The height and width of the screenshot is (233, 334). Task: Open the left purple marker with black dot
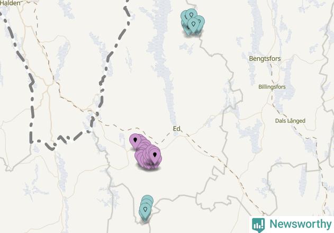[135, 140]
